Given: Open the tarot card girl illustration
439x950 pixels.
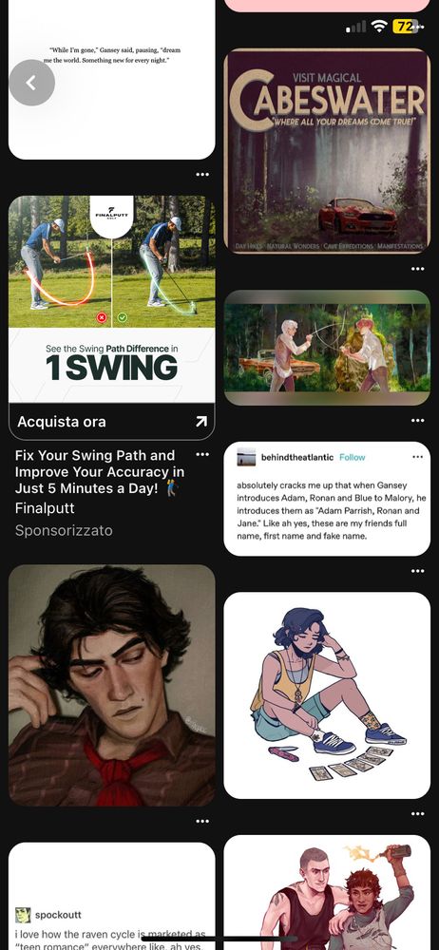Looking at the screenshot, I should (x=327, y=695).
